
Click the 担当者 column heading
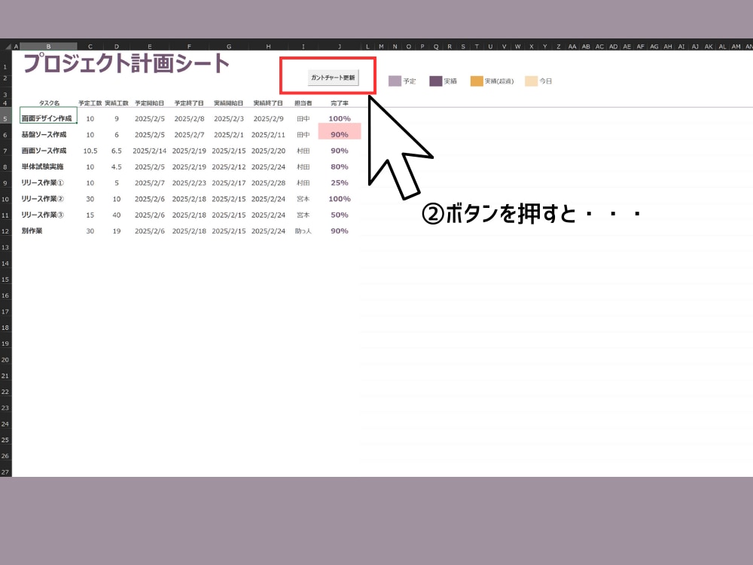[x=303, y=103]
